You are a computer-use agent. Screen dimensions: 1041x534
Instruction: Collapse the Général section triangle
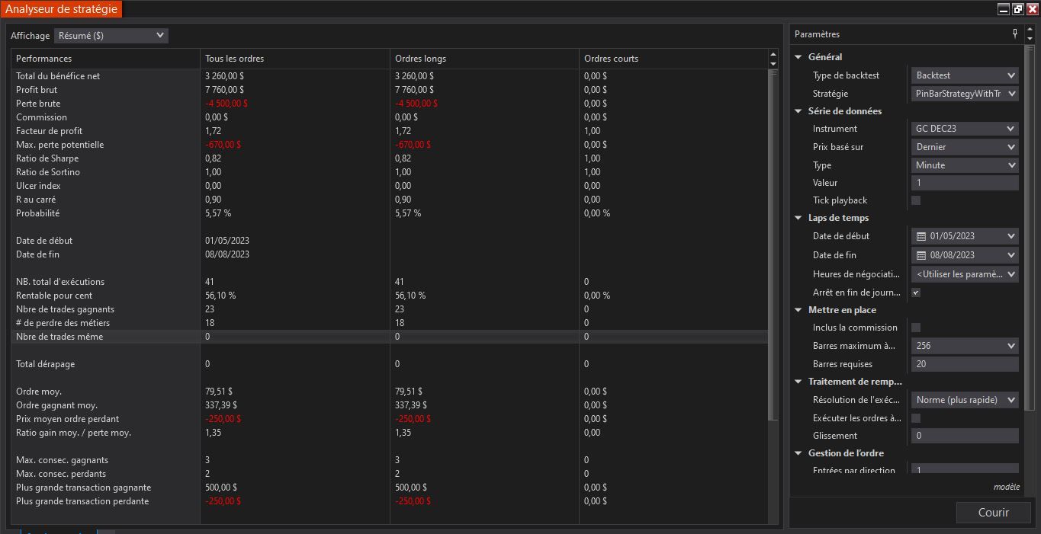[x=798, y=57]
